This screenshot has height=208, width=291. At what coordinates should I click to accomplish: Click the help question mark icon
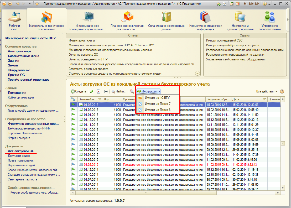[282, 92]
